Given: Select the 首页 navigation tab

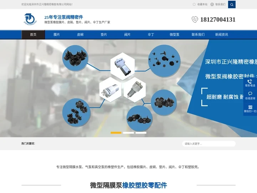Looking at the screenshot, I should pyautogui.click(x=33, y=35).
